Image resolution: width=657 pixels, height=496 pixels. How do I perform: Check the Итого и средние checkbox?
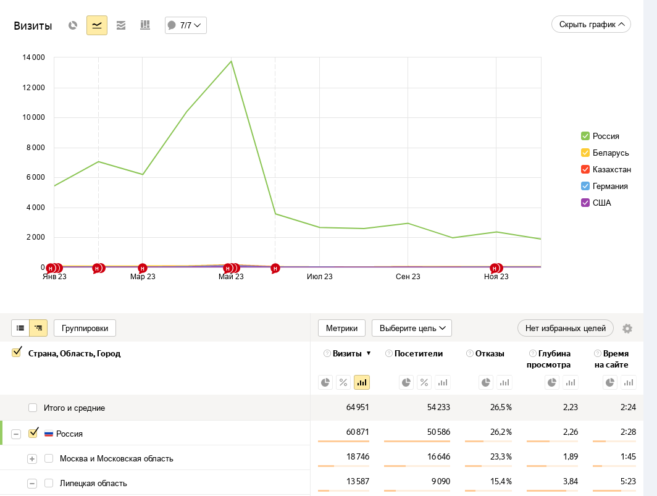click(x=33, y=408)
